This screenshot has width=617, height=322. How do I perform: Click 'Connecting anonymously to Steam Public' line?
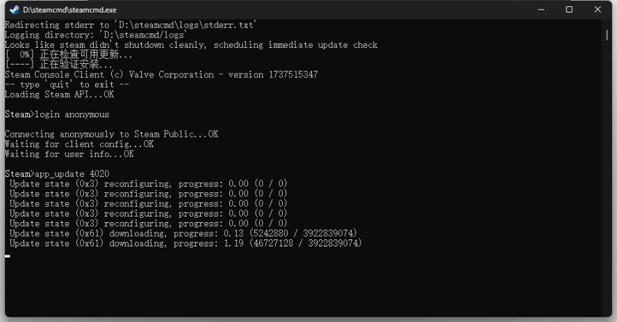coord(111,134)
